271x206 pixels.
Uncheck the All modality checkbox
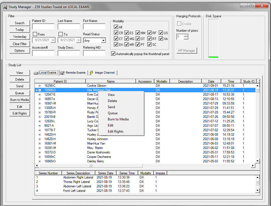point(116,27)
